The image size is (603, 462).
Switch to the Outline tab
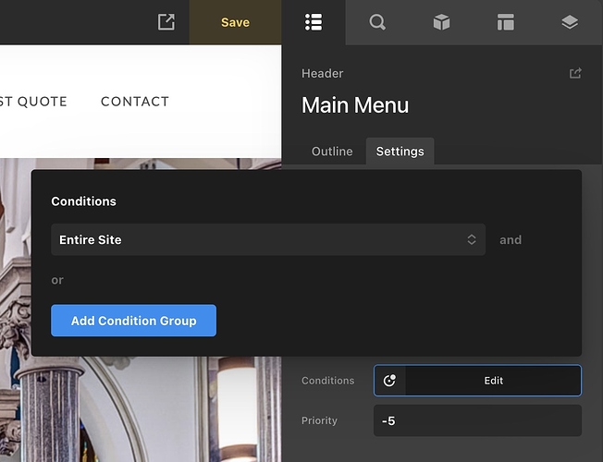pos(332,152)
